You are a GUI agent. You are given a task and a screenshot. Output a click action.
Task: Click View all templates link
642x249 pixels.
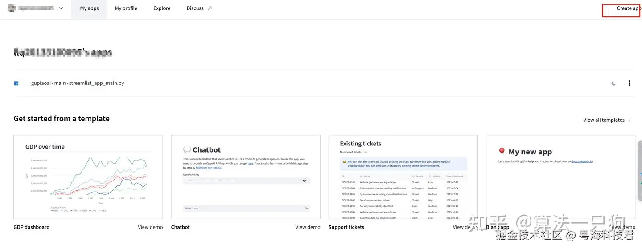607,120
